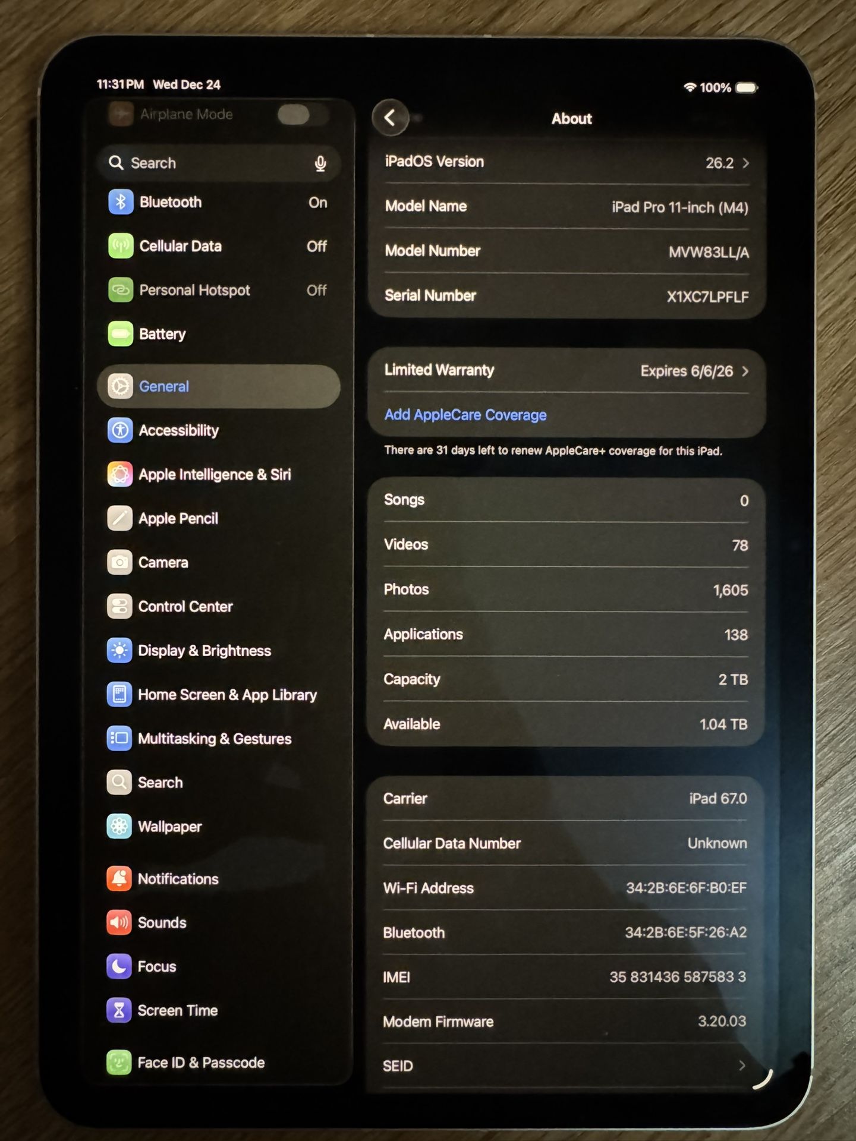
Task: Tap the About page title
Action: pos(572,119)
